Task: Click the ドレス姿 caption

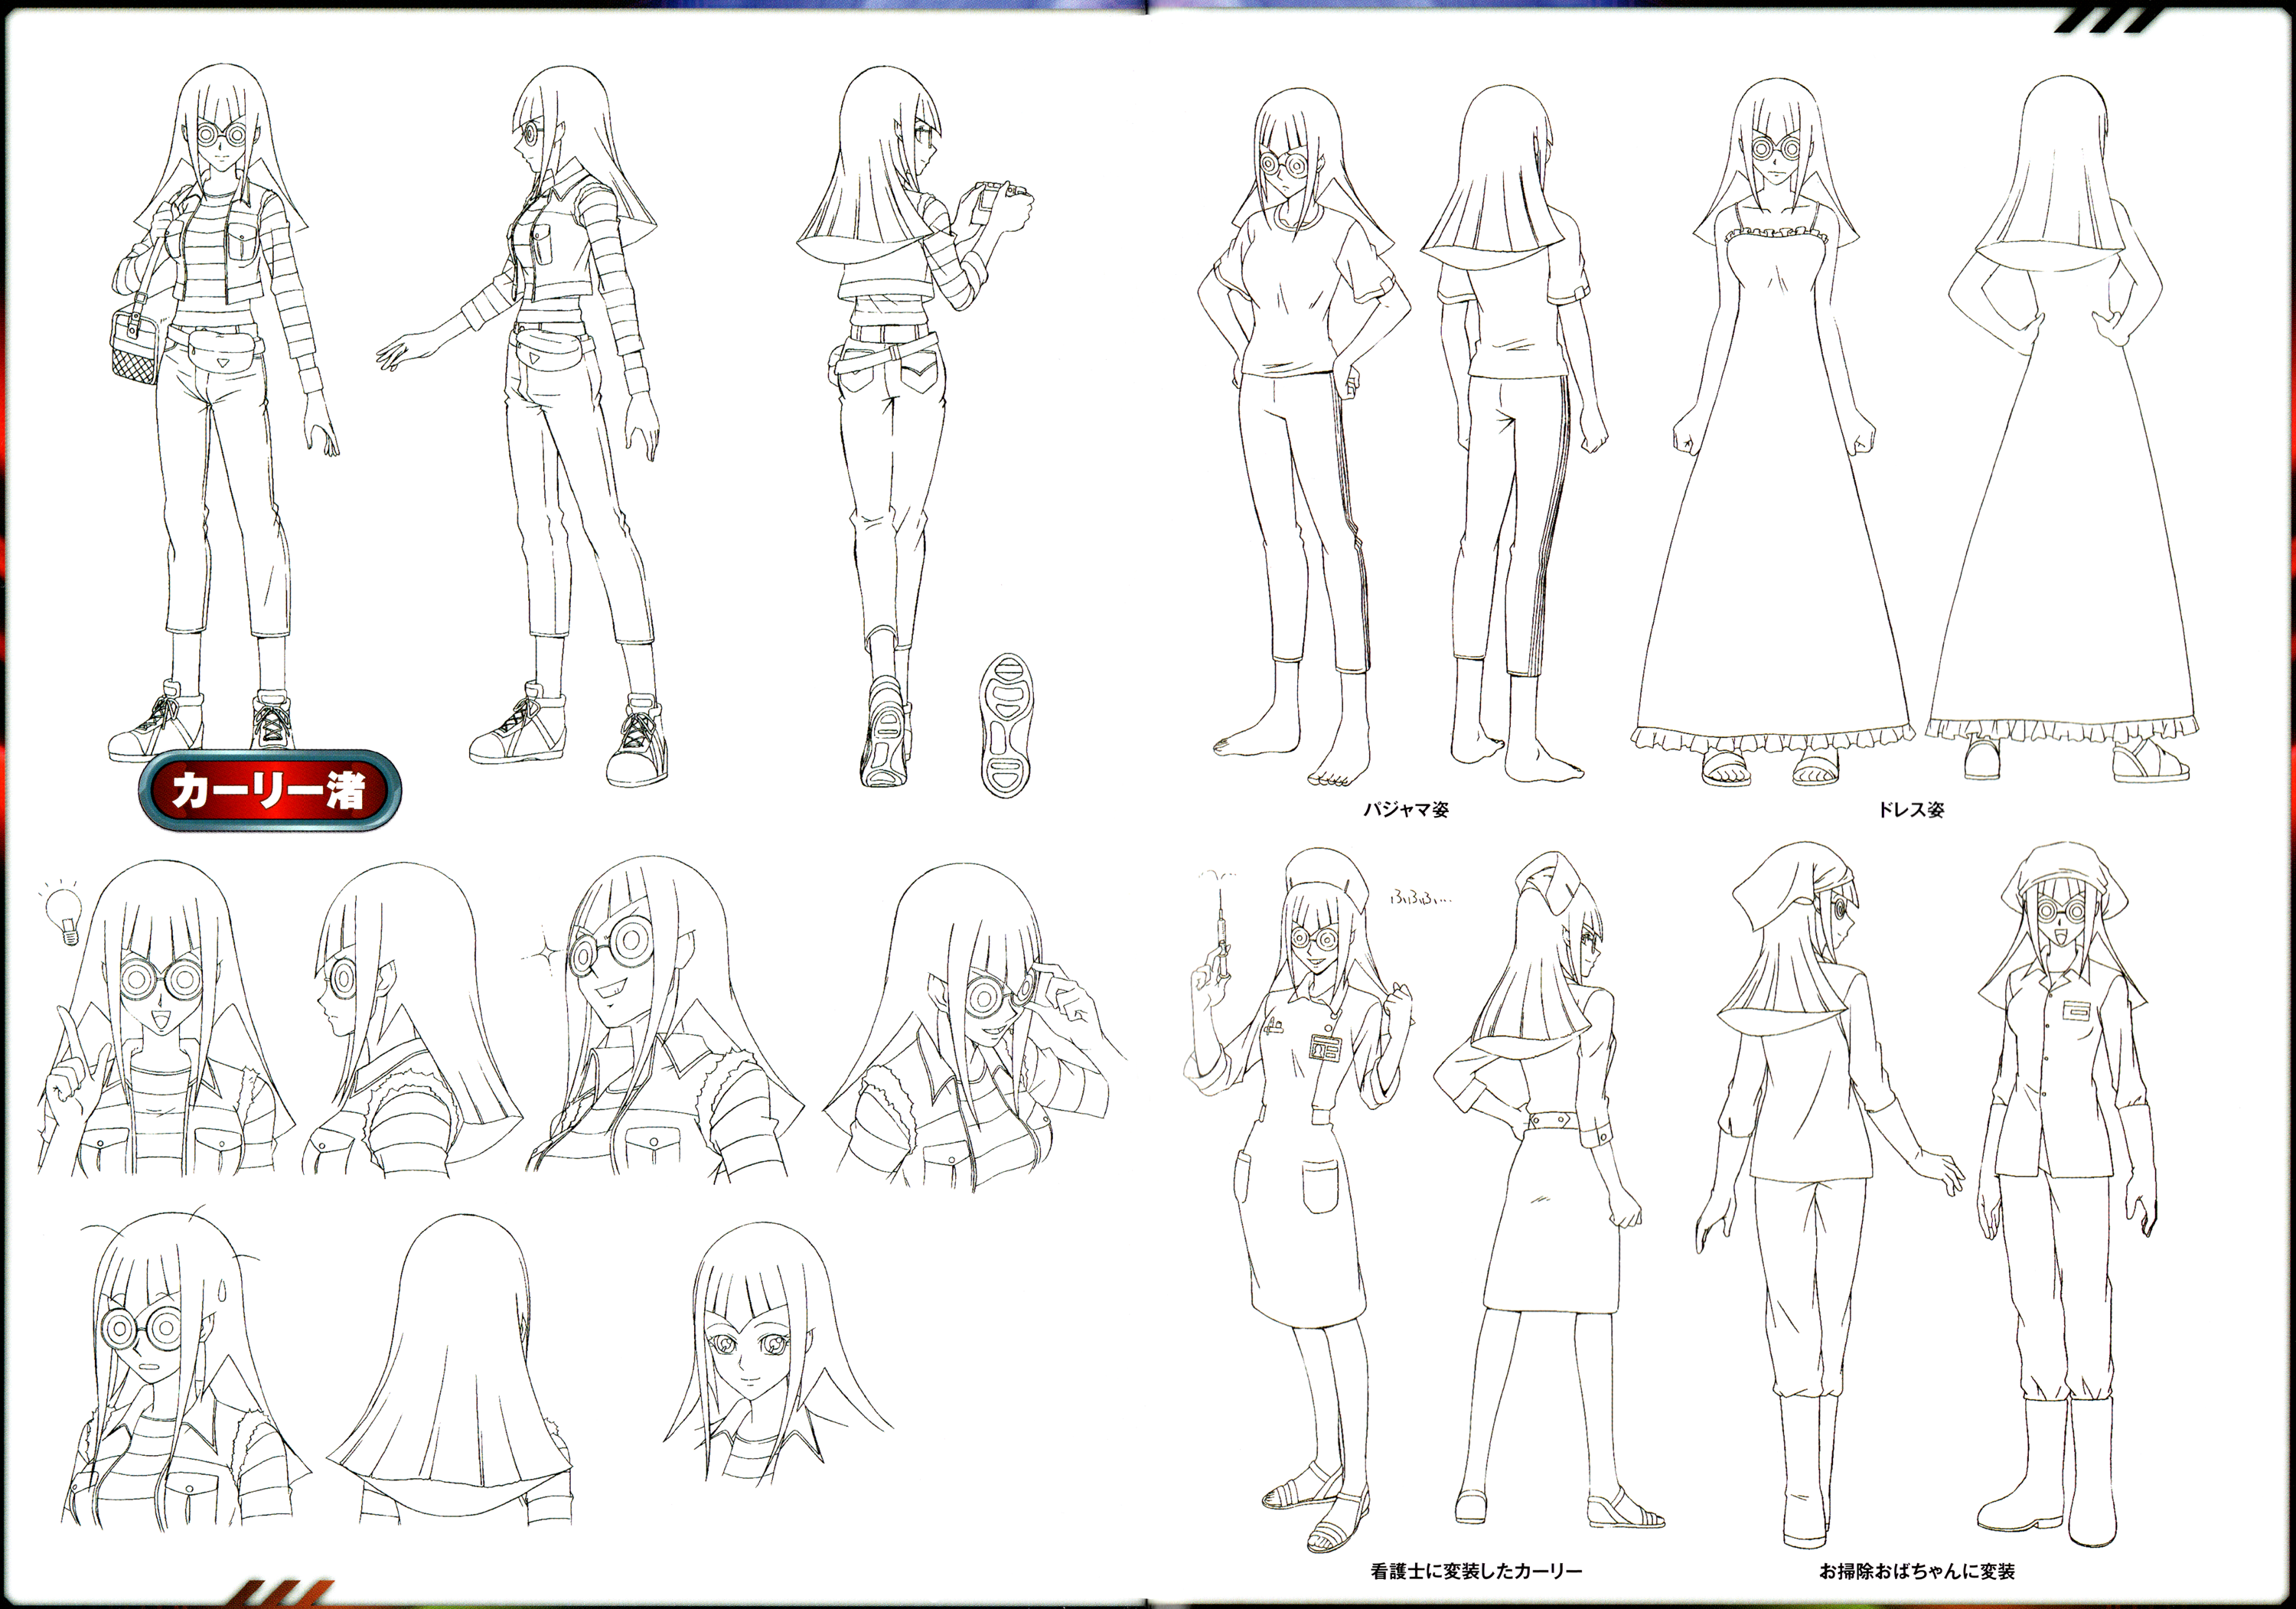Action: point(1911,810)
